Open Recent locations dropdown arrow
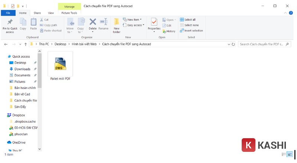The image size is (297, 163). (x=20, y=44)
